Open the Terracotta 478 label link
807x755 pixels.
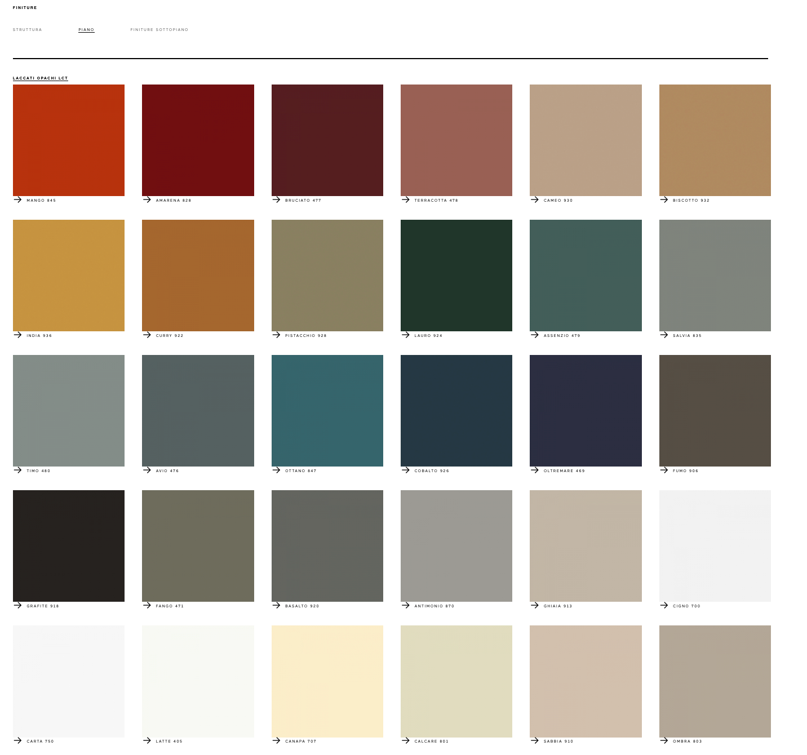pos(436,201)
